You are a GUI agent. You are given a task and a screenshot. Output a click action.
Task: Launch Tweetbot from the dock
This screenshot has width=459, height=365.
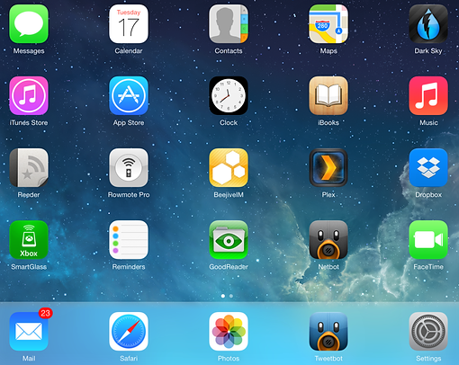coord(328,332)
